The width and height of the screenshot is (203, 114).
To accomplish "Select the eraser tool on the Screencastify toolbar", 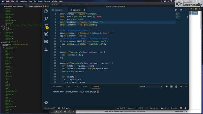I will [65, 111].
